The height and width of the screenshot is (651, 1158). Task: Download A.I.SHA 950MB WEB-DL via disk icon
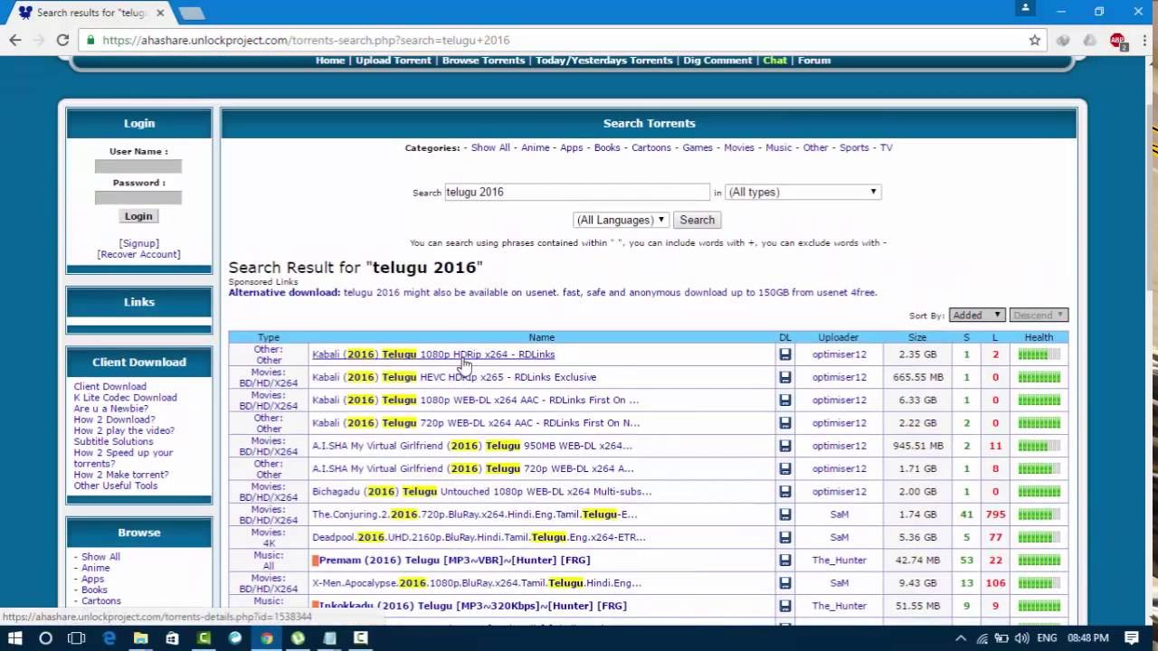[784, 446]
